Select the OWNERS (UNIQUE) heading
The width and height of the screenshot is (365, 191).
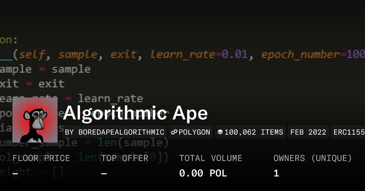click(x=312, y=158)
